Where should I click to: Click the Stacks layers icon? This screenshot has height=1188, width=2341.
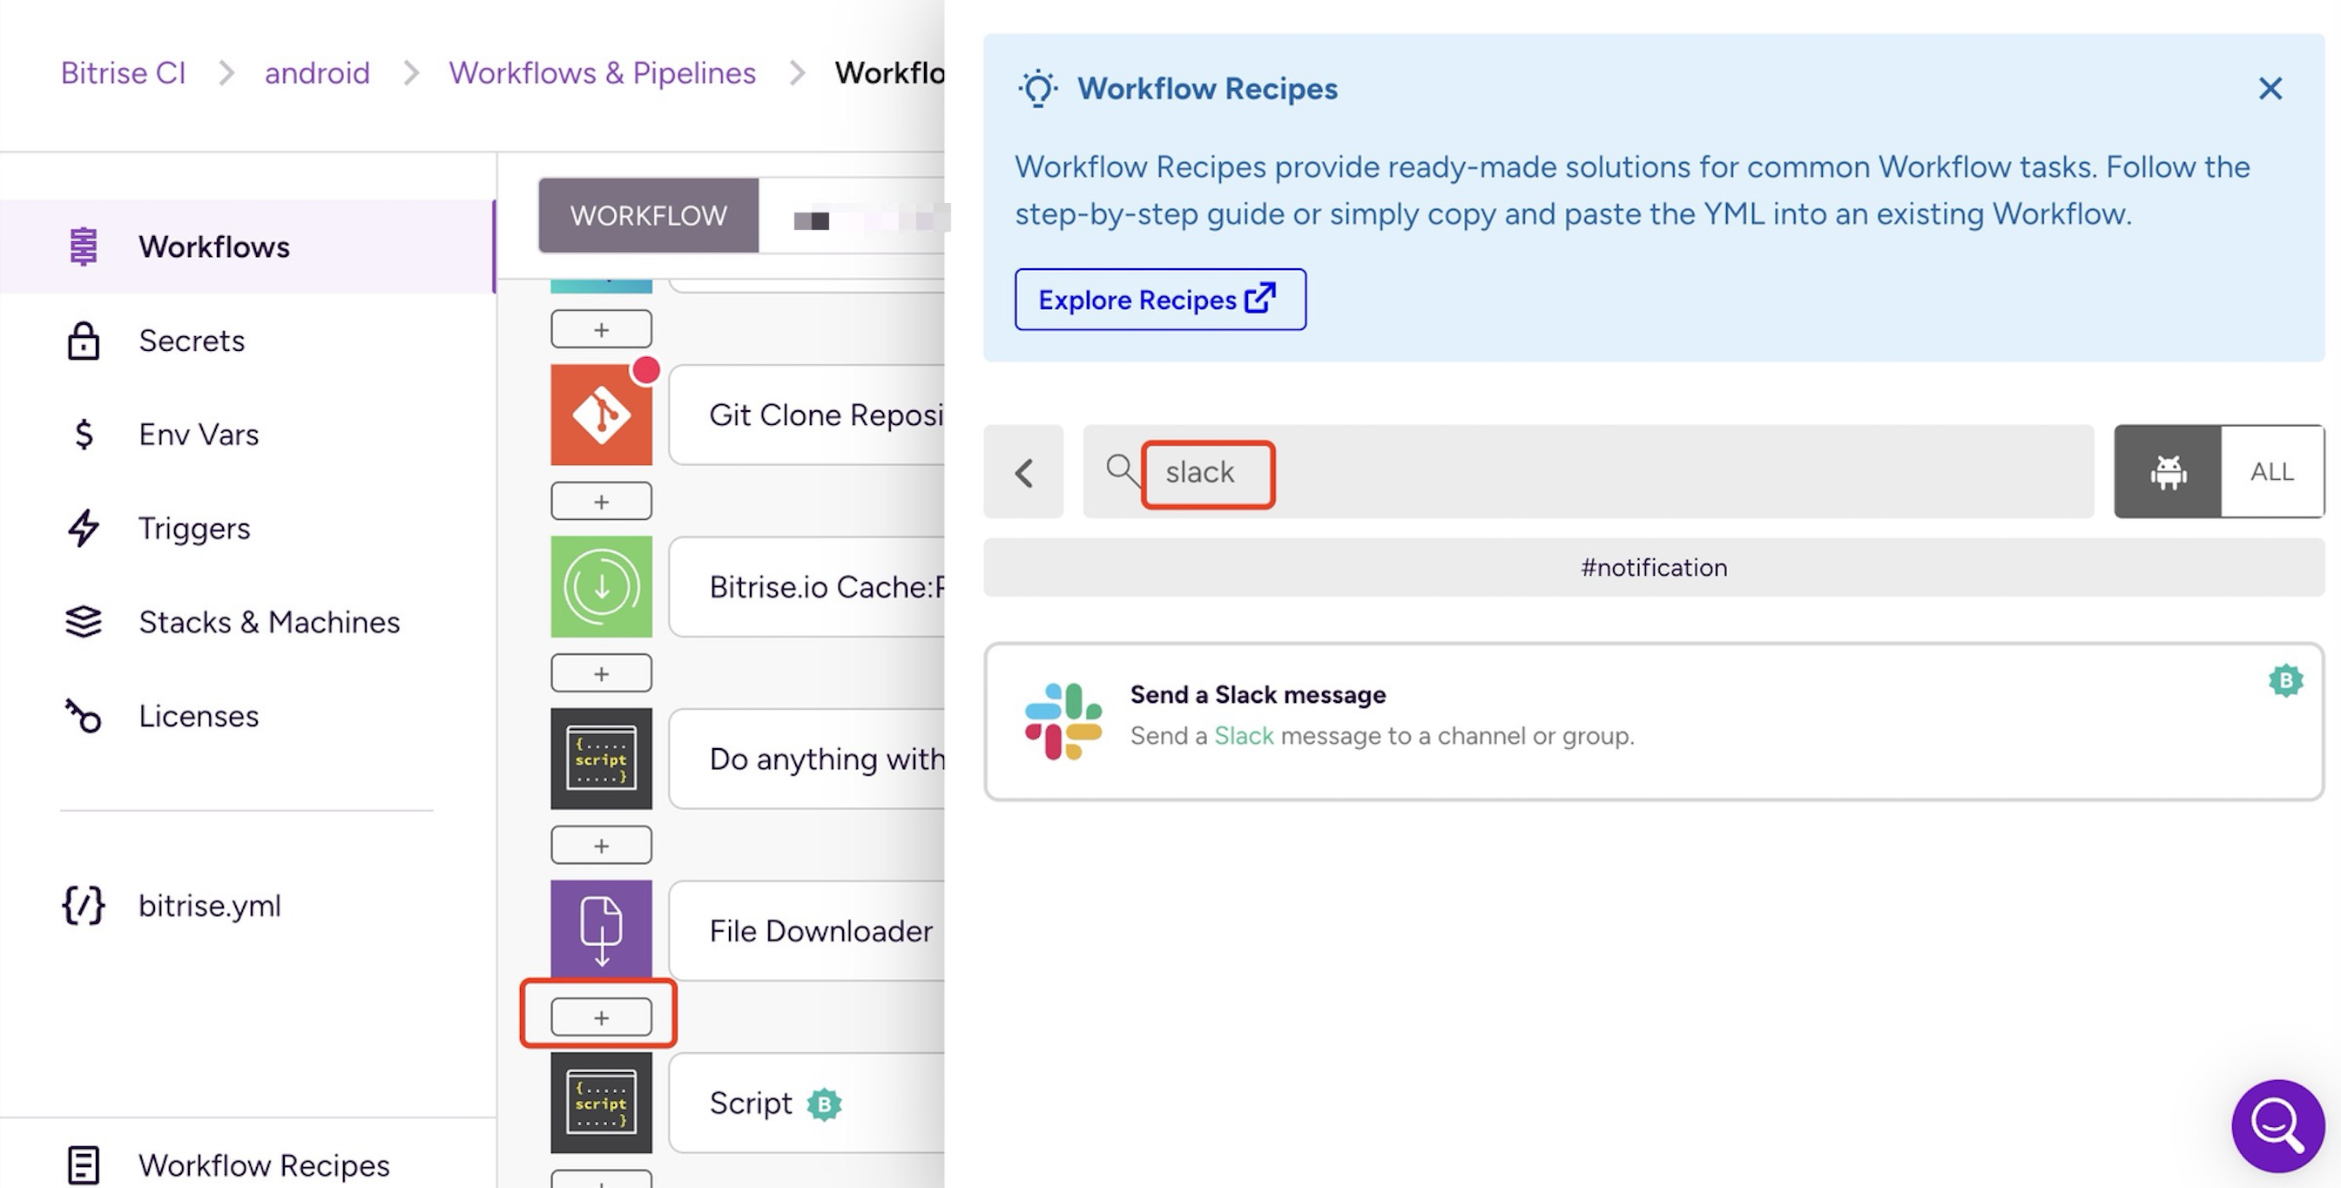click(x=84, y=622)
